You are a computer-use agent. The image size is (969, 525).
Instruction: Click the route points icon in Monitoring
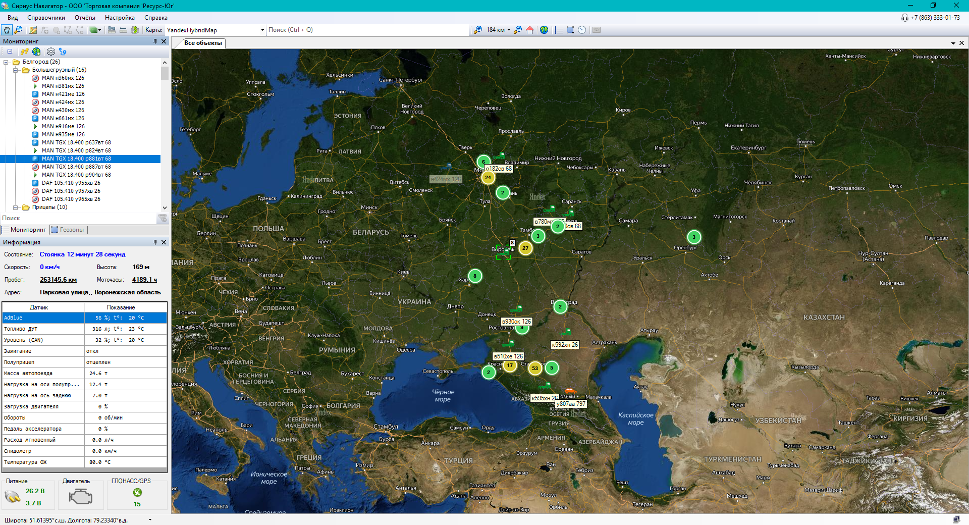[x=63, y=51]
